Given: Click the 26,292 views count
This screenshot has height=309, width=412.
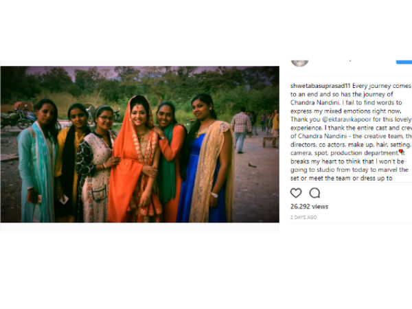Looking at the screenshot, I should click(x=309, y=207).
